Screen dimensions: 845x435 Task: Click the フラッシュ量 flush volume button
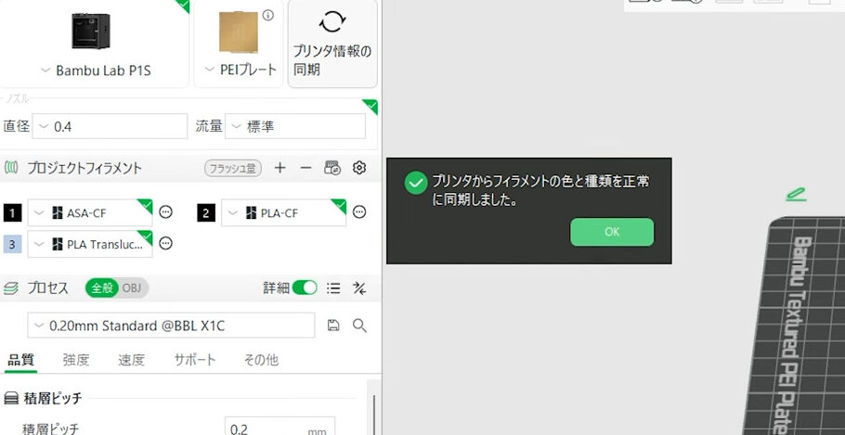pyautogui.click(x=233, y=168)
